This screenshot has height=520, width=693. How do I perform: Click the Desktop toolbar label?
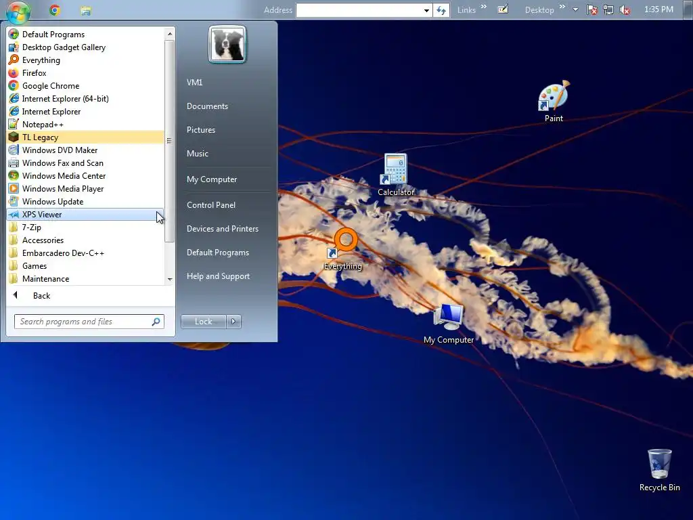click(x=539, y=10)
